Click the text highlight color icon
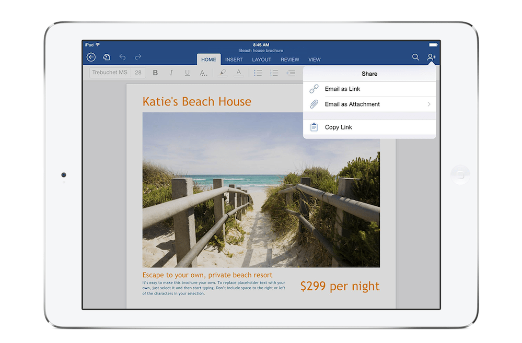 [223, 73]
